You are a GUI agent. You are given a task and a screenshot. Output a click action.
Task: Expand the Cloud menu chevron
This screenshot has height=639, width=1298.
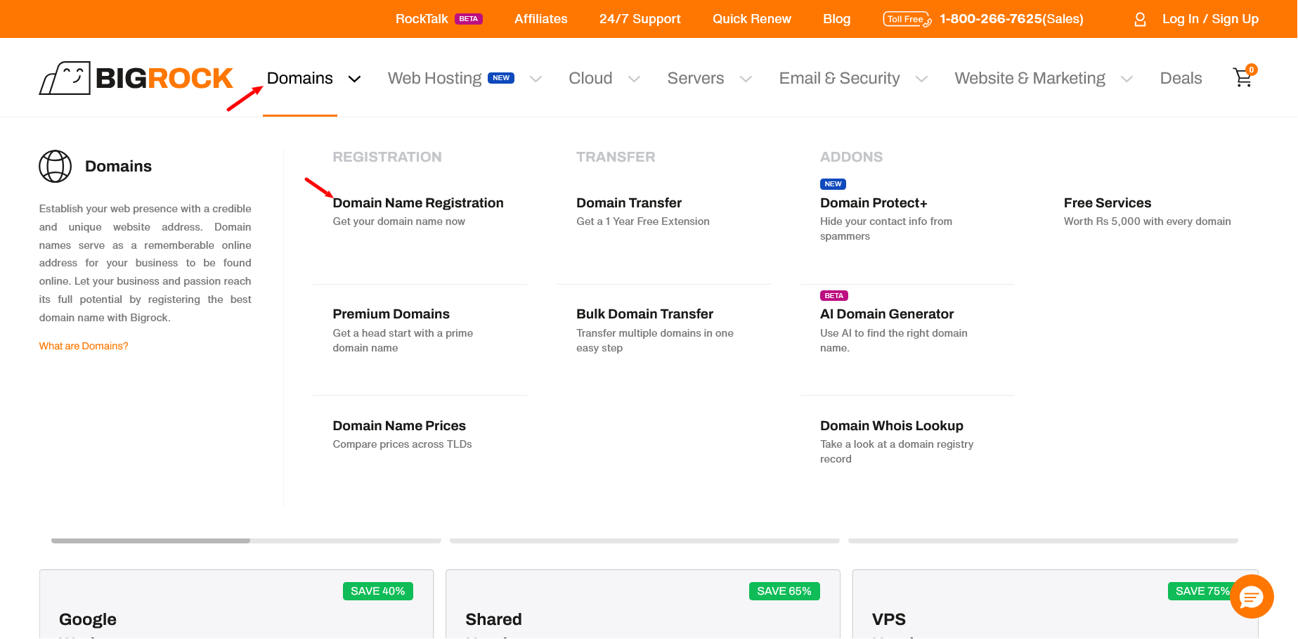click(x=634, y=79)
